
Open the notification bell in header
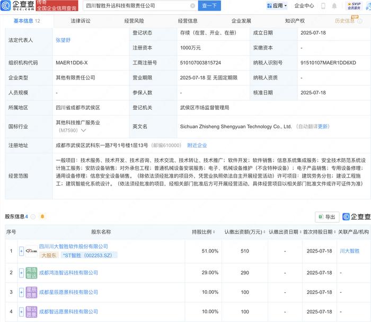334,6
